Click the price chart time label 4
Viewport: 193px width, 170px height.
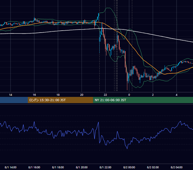(177, 95)
